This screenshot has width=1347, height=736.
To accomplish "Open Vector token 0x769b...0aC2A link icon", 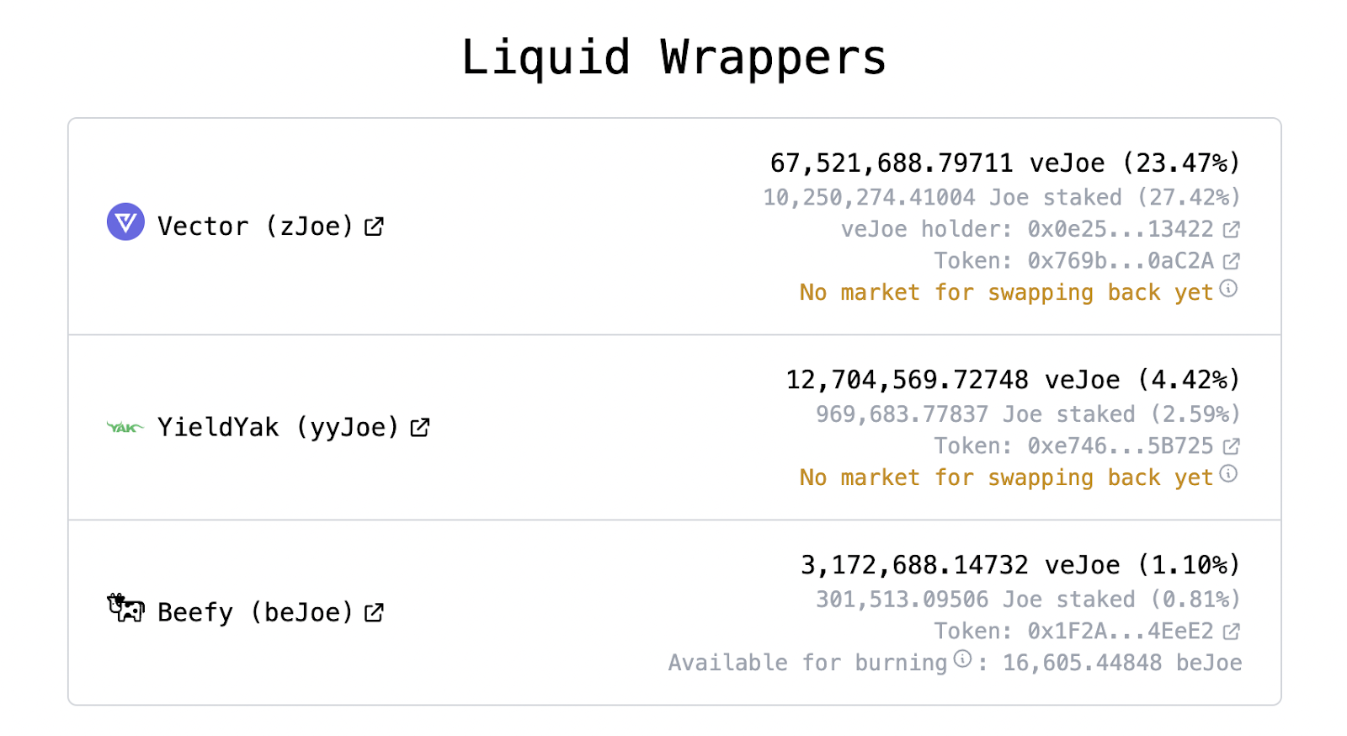I will (1232, 261).
